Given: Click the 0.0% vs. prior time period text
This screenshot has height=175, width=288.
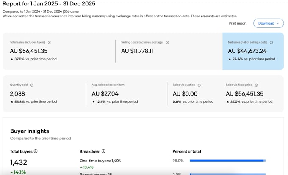Looking at the screenshot, I should 193,101.
